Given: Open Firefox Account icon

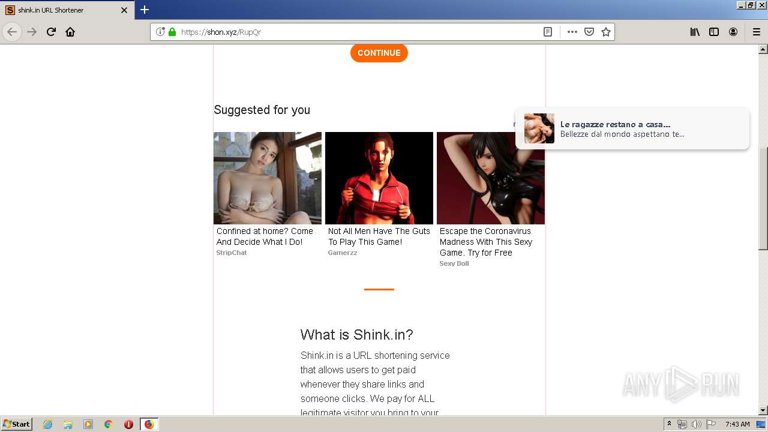Looking at the screenshot, I should click(x=733, y=32).
